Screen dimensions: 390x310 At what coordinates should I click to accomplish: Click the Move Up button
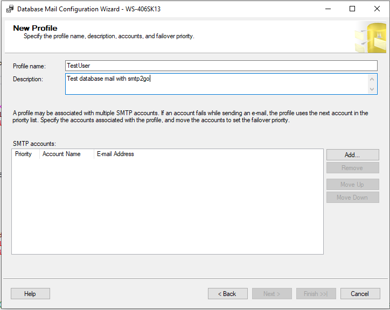(352, 185)
